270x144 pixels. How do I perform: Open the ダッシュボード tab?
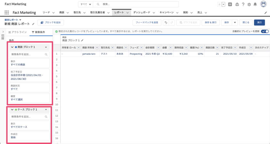[142, 12]
